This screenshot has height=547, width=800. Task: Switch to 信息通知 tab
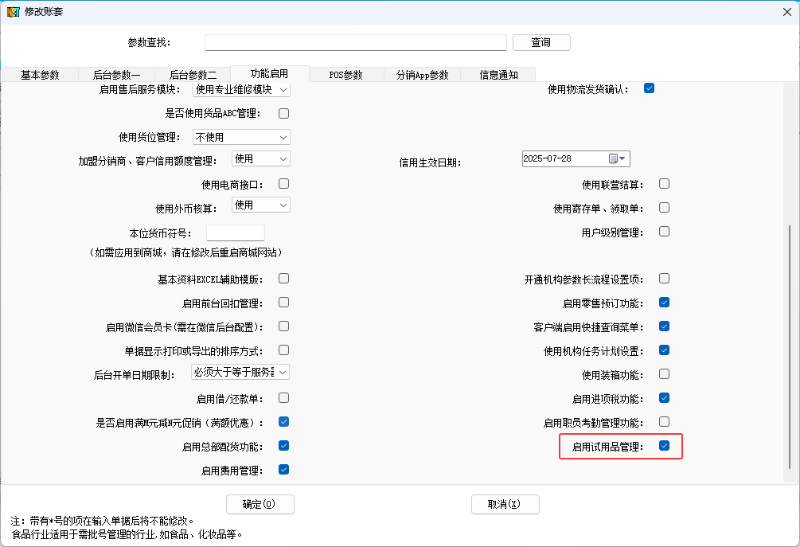pos(498,75)
